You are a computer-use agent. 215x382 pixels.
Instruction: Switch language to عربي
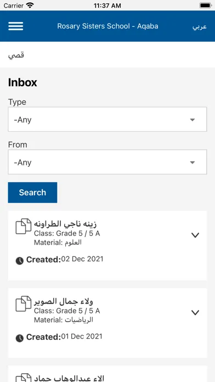(200, 26)
